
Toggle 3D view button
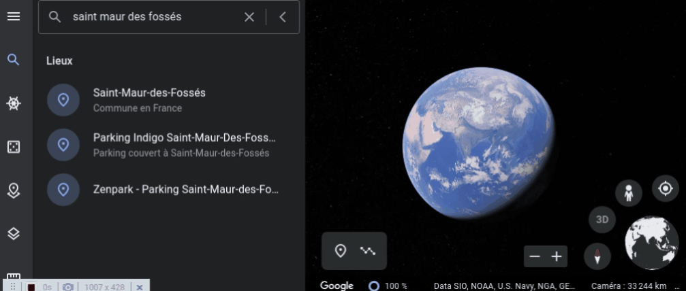coord(602,220)
